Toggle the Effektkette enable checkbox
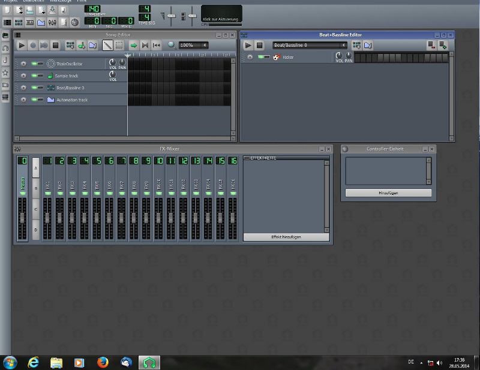This screenshot has width=480, height=370. (247, 158)
